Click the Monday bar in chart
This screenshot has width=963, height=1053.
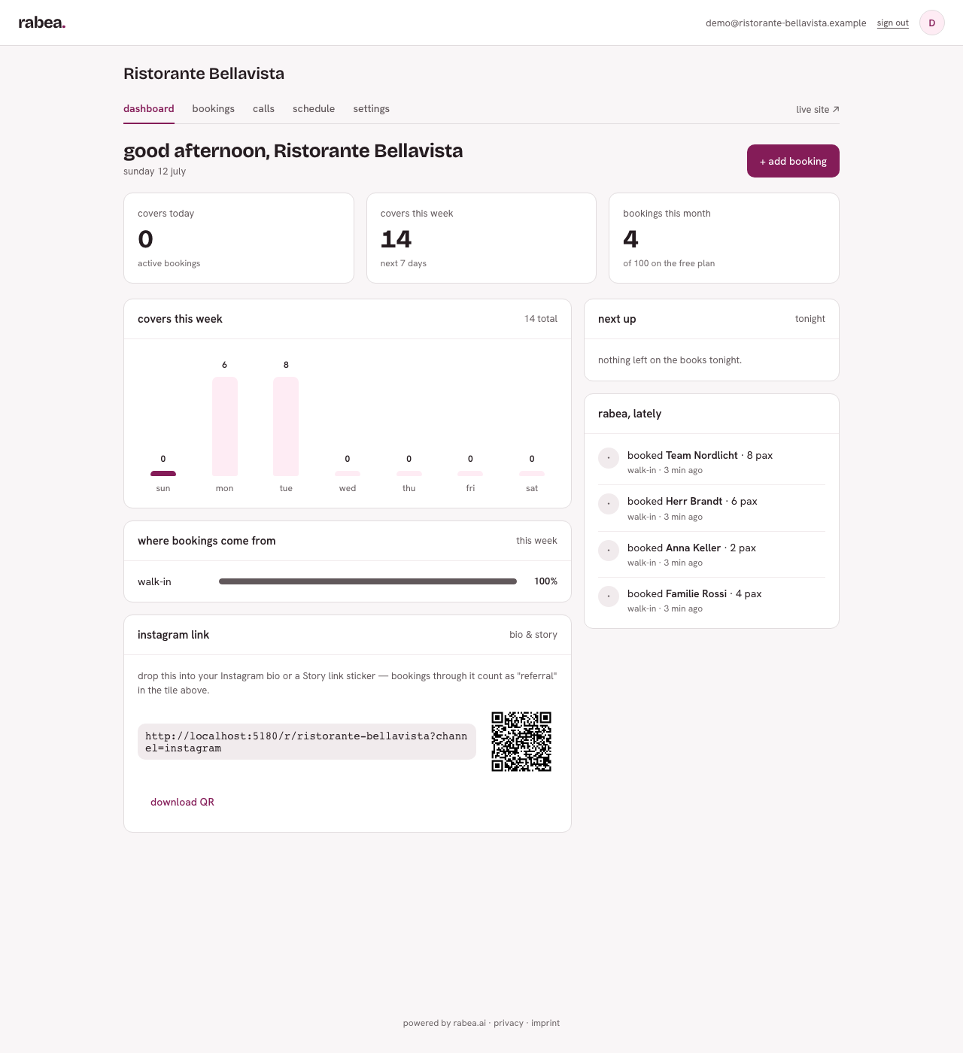[225, 426]
